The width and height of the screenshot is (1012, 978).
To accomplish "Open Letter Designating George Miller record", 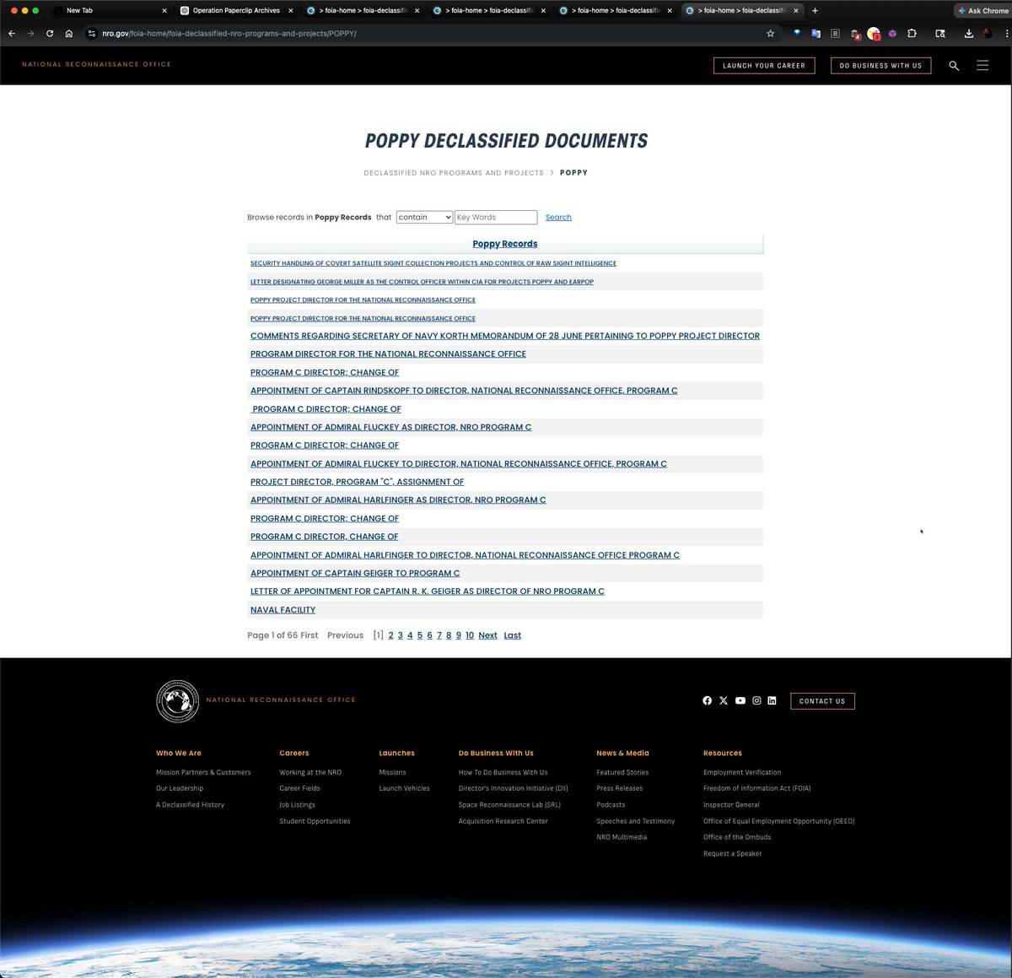I will [422, 282].
